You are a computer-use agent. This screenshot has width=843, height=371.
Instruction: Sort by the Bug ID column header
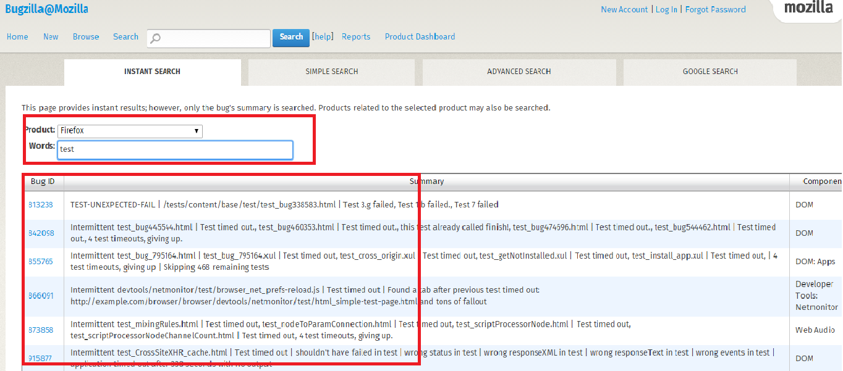pyautogui.click(x=43, y=181)
